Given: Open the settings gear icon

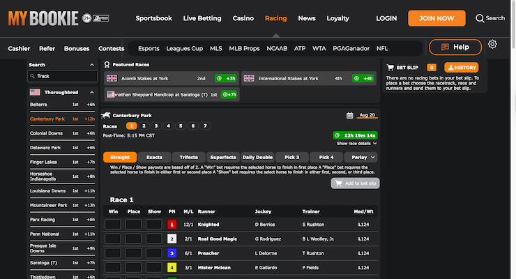Looking at the screenshot, I should 492,44.
